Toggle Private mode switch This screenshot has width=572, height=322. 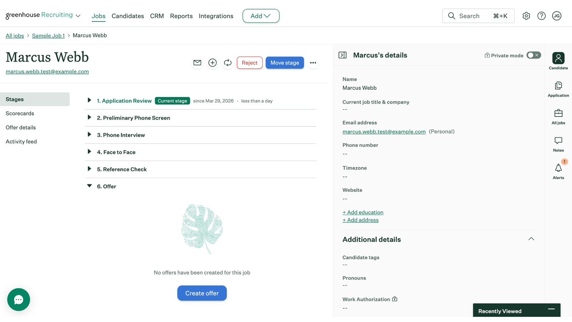pos(533,55)
